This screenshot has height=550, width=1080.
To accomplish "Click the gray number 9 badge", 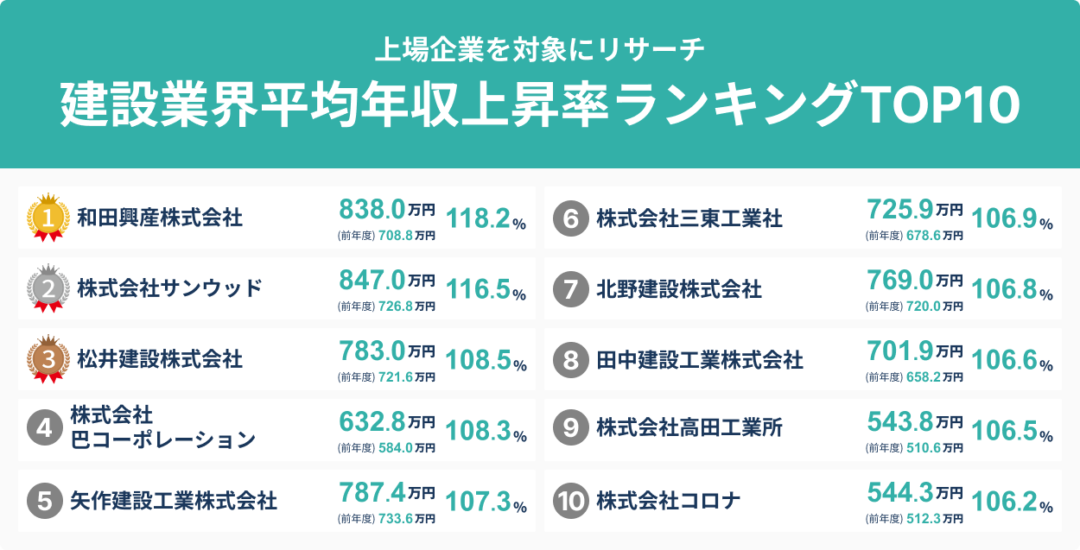I will coord(570,427).
